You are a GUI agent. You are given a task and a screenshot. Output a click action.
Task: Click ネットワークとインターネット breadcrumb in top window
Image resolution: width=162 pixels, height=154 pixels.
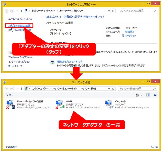tap(43, 11)
